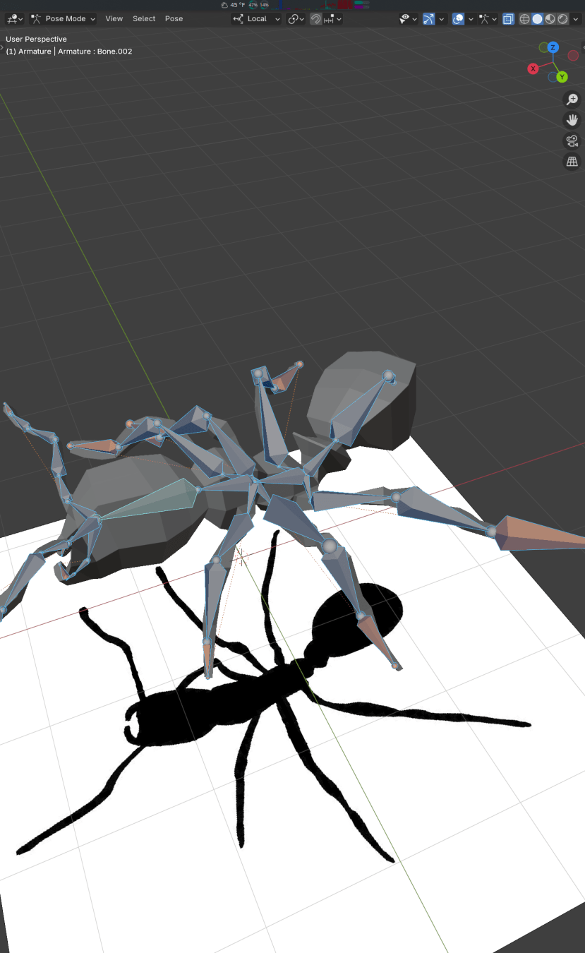
Task: Open the Viewport Overlays dropdown arrow
Action: [x=470, y=19]
